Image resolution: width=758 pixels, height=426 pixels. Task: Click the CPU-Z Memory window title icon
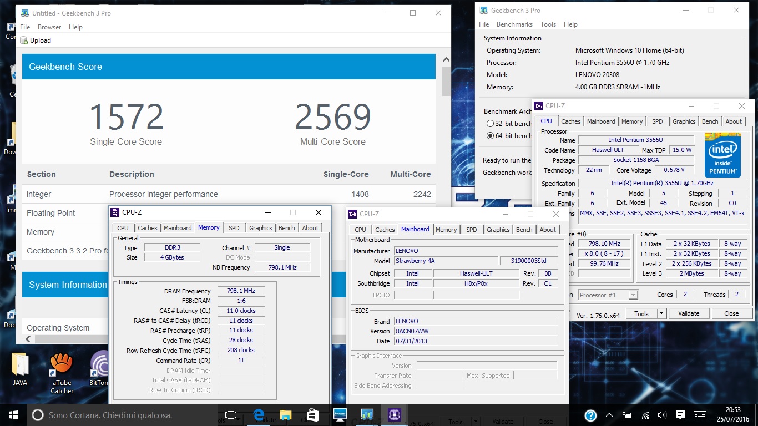(x=115, y=212)
